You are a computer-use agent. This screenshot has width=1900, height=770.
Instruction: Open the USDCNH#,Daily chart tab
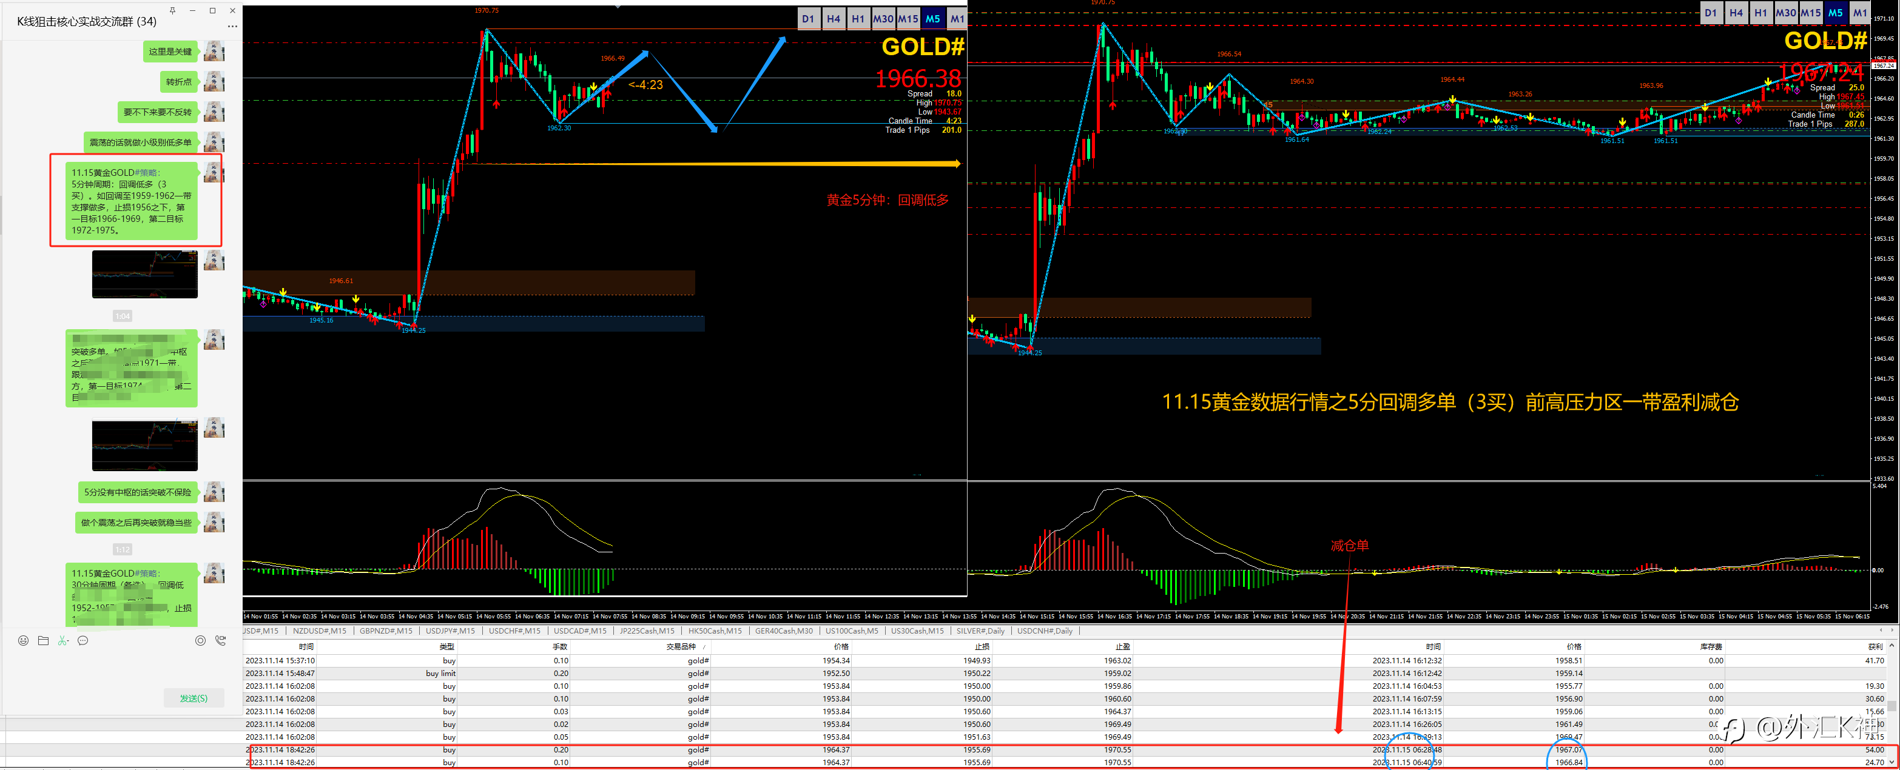point(1045,631)
